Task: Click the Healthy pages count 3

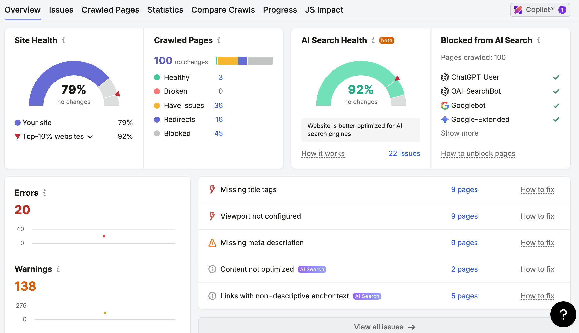Action: (221, 77)
